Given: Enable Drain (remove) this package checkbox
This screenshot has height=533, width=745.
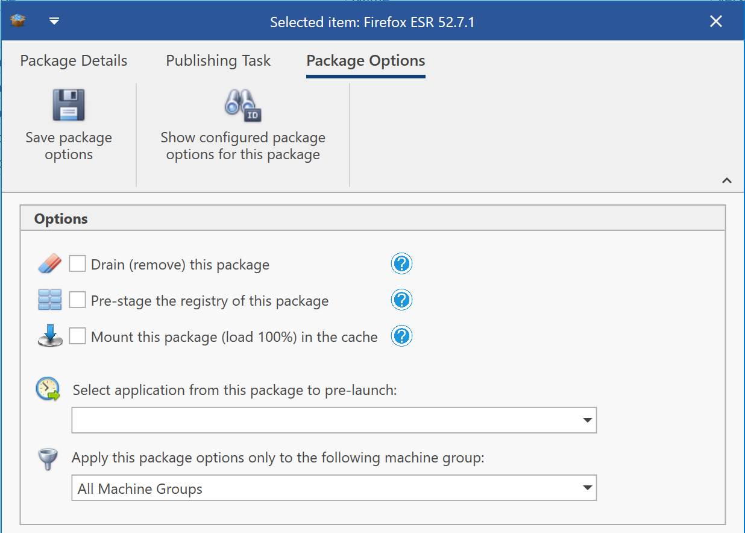Looking at the screenshot, I should [77, 264].
